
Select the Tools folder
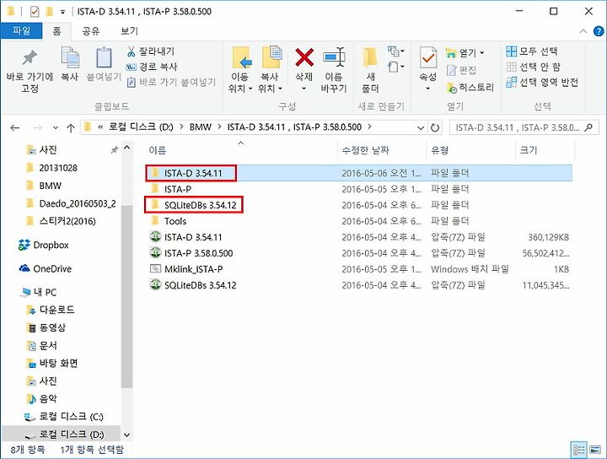point(358,221)
